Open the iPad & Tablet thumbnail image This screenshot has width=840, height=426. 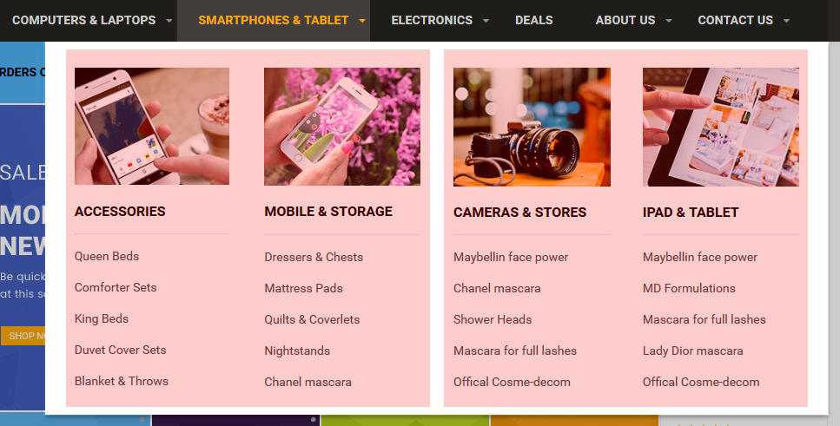click(720, 127)
